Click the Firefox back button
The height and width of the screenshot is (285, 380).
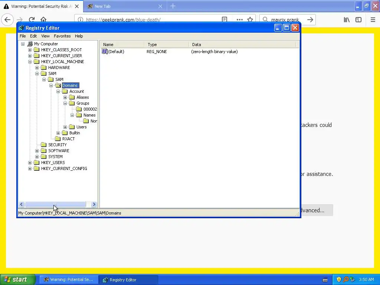click(7, 20)
